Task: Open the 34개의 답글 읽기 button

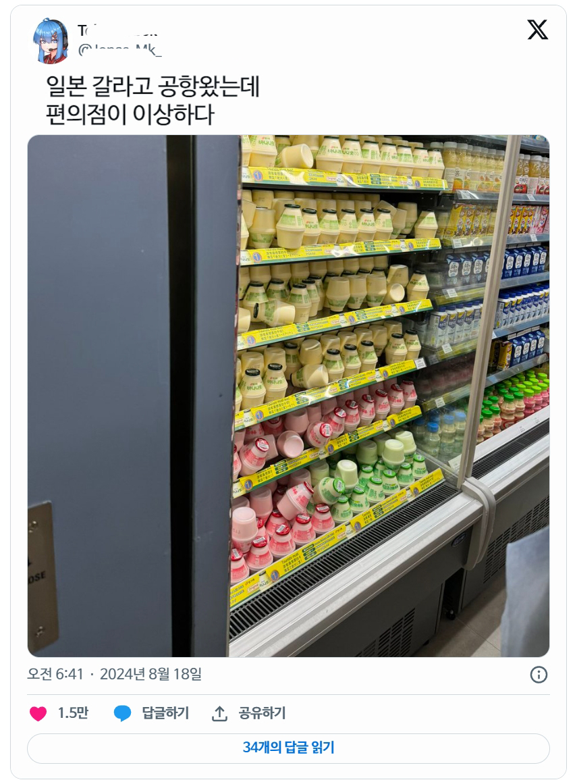Action: tap(288, 748)
